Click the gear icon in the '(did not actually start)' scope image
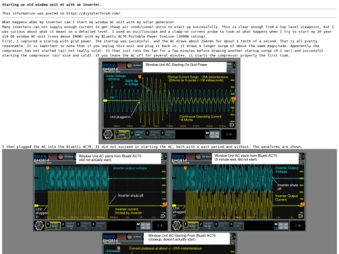This screenshot has height=254, width=339. 39,226
